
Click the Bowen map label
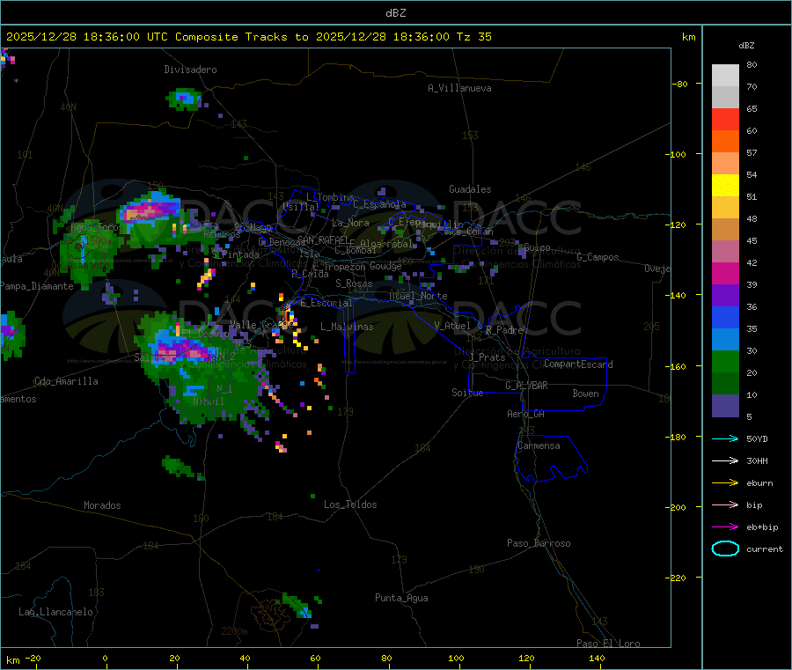click(x=586, y=394)
